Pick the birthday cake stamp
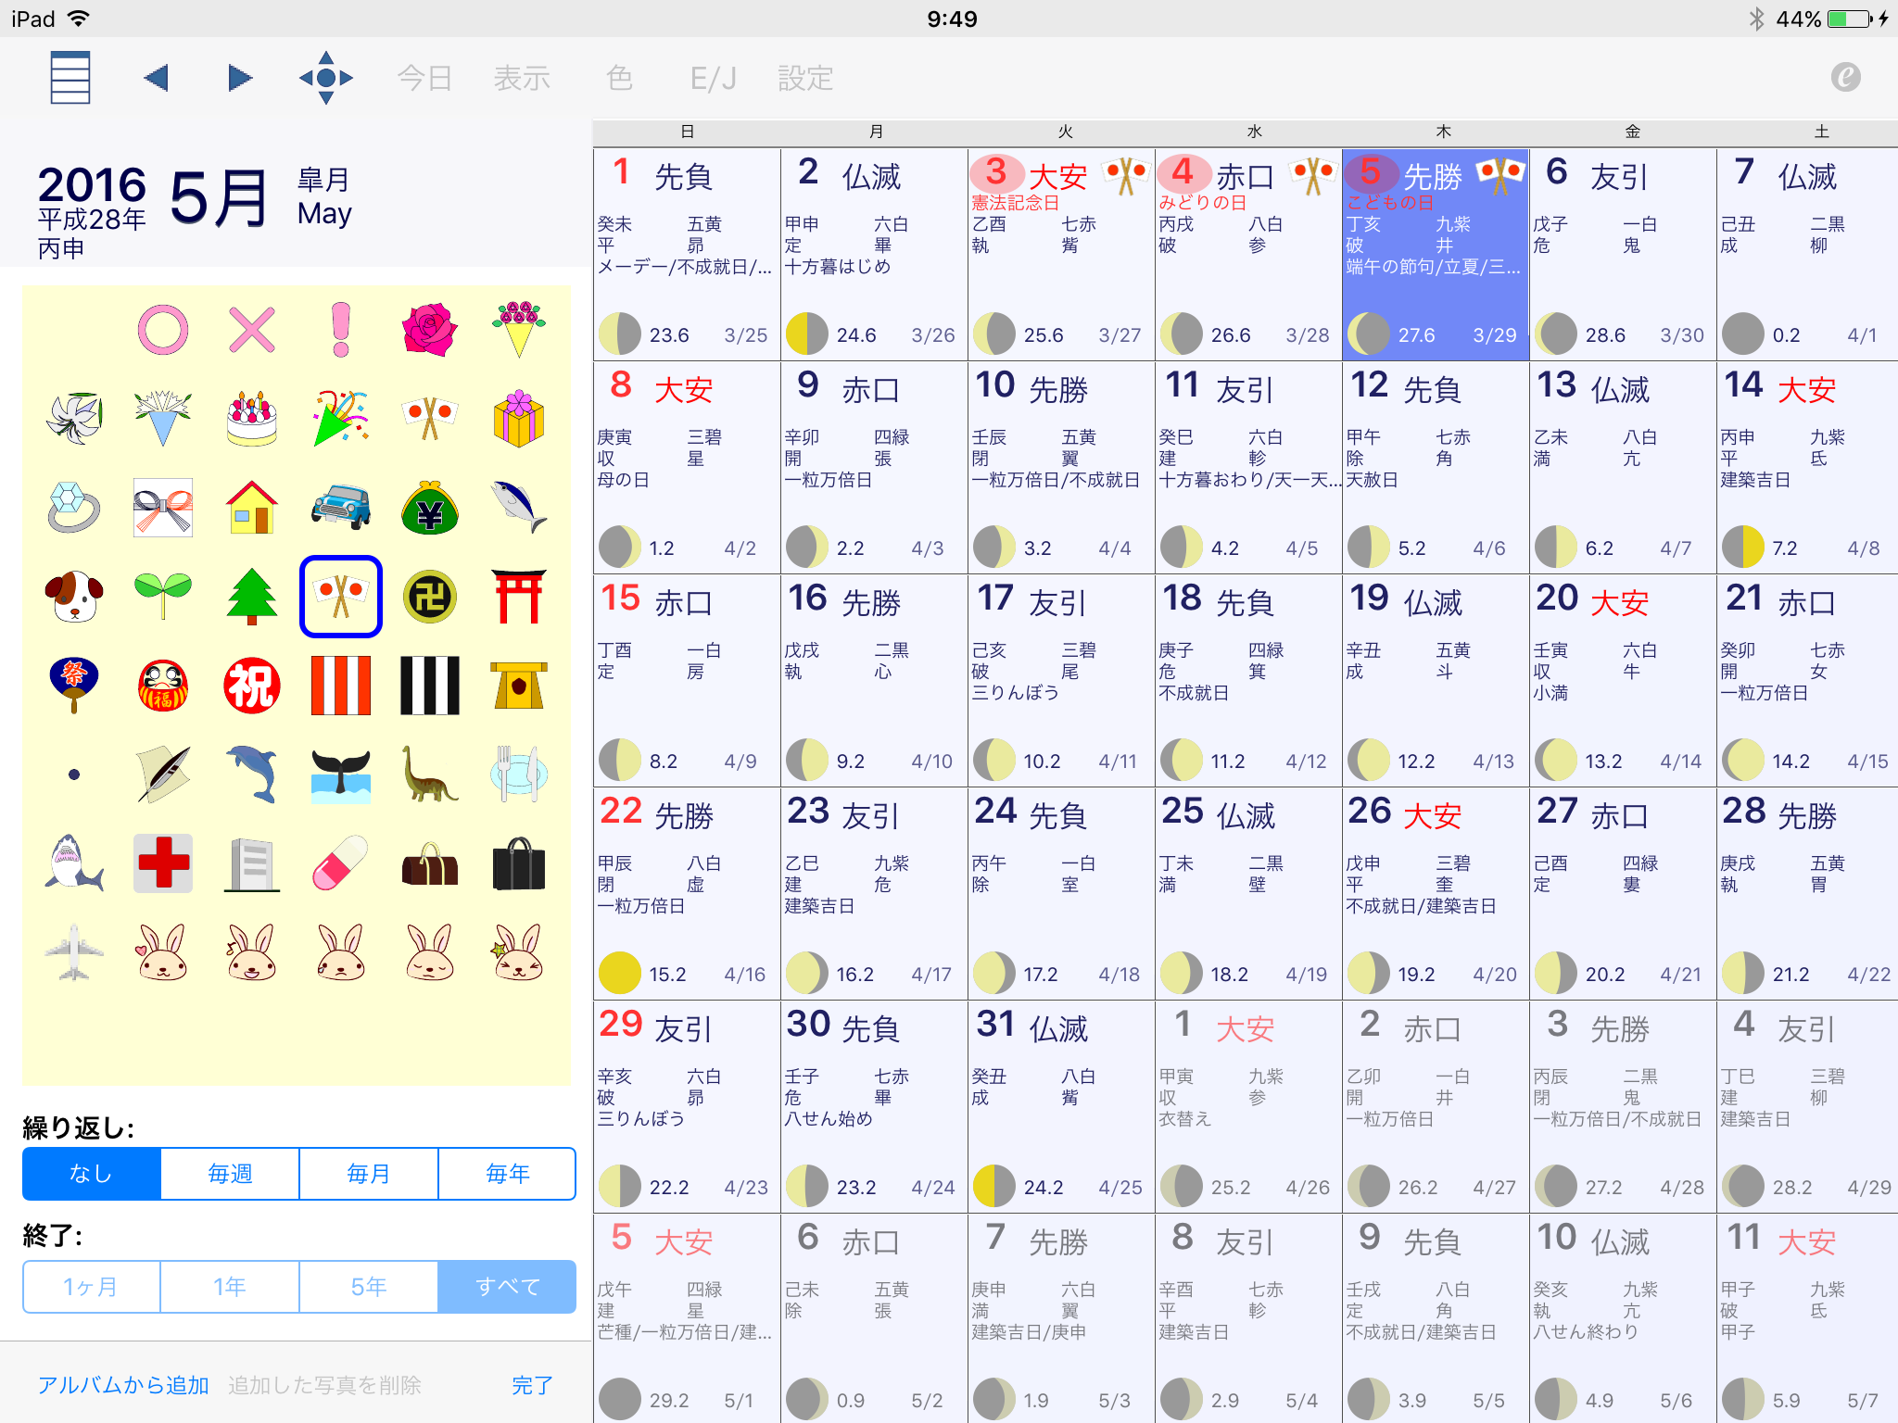This screenshot has width=1898, height=1423. point(251,419)
